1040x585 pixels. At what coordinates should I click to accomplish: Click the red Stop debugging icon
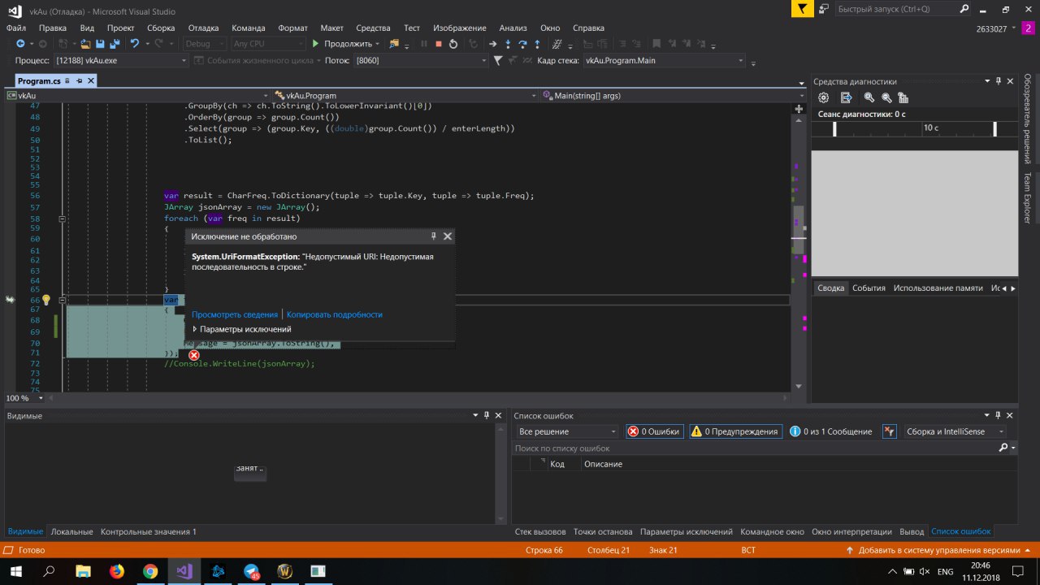(x=439, y=44)
